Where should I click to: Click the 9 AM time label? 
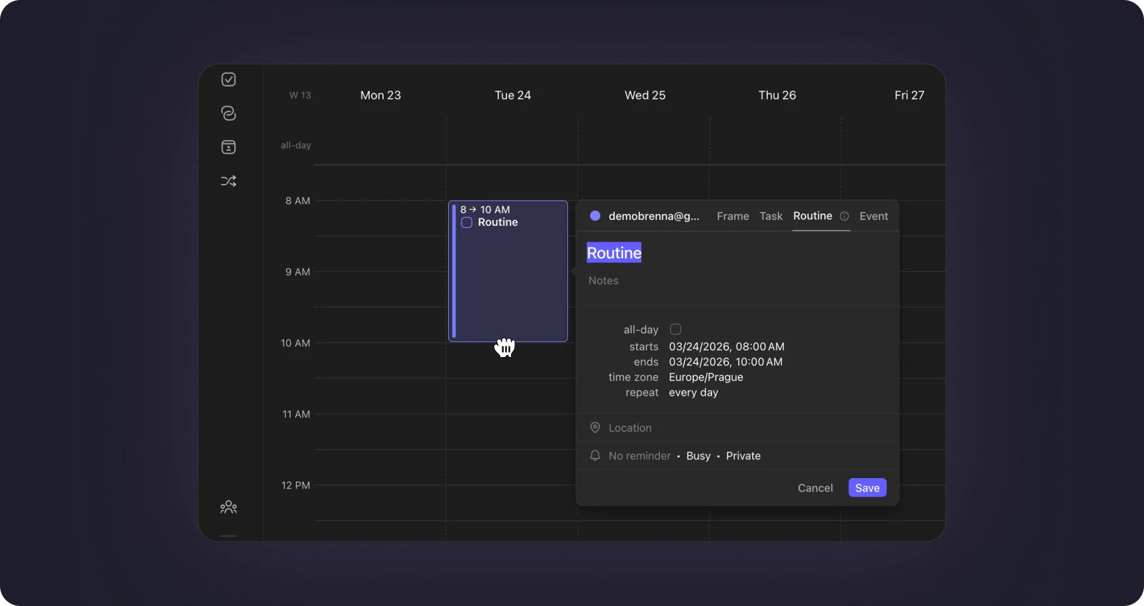pyautogui.click(x=298, y=272)
